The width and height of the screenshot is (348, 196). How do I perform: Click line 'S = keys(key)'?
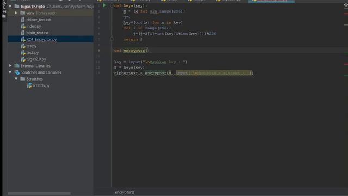tap(129, 68)
